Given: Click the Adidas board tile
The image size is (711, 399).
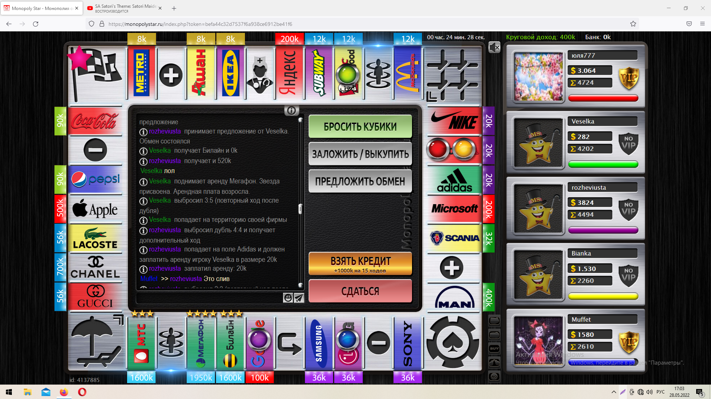Looking at the screenshot, I should 454,180.
